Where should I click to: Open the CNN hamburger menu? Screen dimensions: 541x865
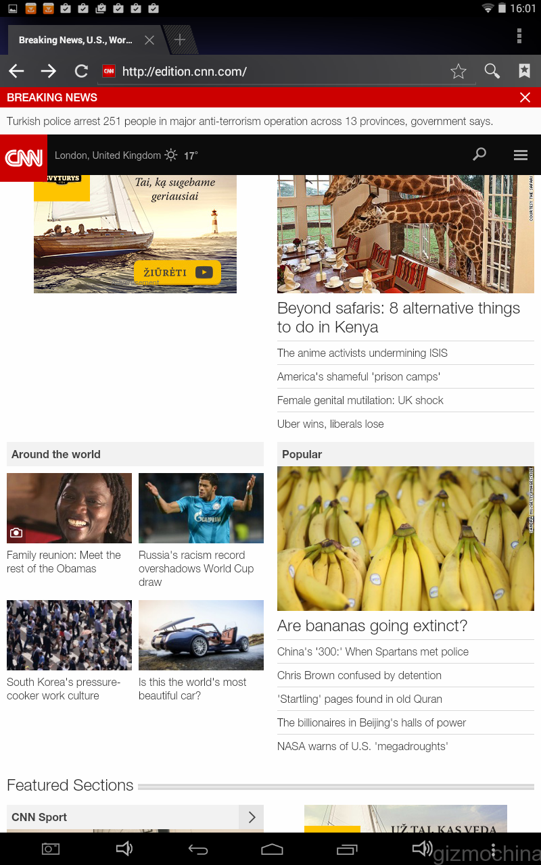(520, 155)
